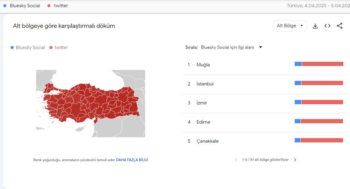This screenshot has width=350, height=189.
Task: Select the İzmir row
Action: tap(265, 103)
